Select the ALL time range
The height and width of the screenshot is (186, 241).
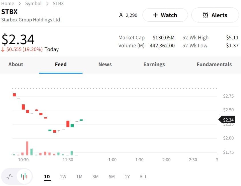[x=143, y=177]
